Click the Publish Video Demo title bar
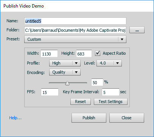This screenshot has width=154, height=137. point(77,6)
